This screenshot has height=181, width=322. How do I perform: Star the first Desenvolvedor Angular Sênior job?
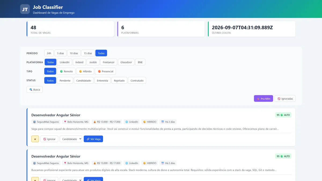(35, 139)
